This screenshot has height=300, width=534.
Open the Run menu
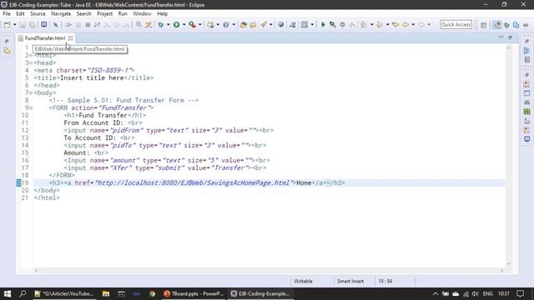[x=123, y=13]
